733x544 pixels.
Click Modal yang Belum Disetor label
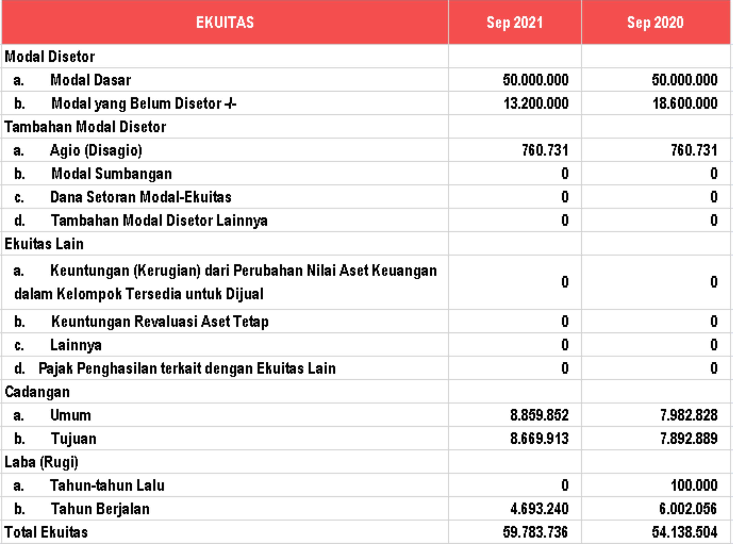(144, 103)
